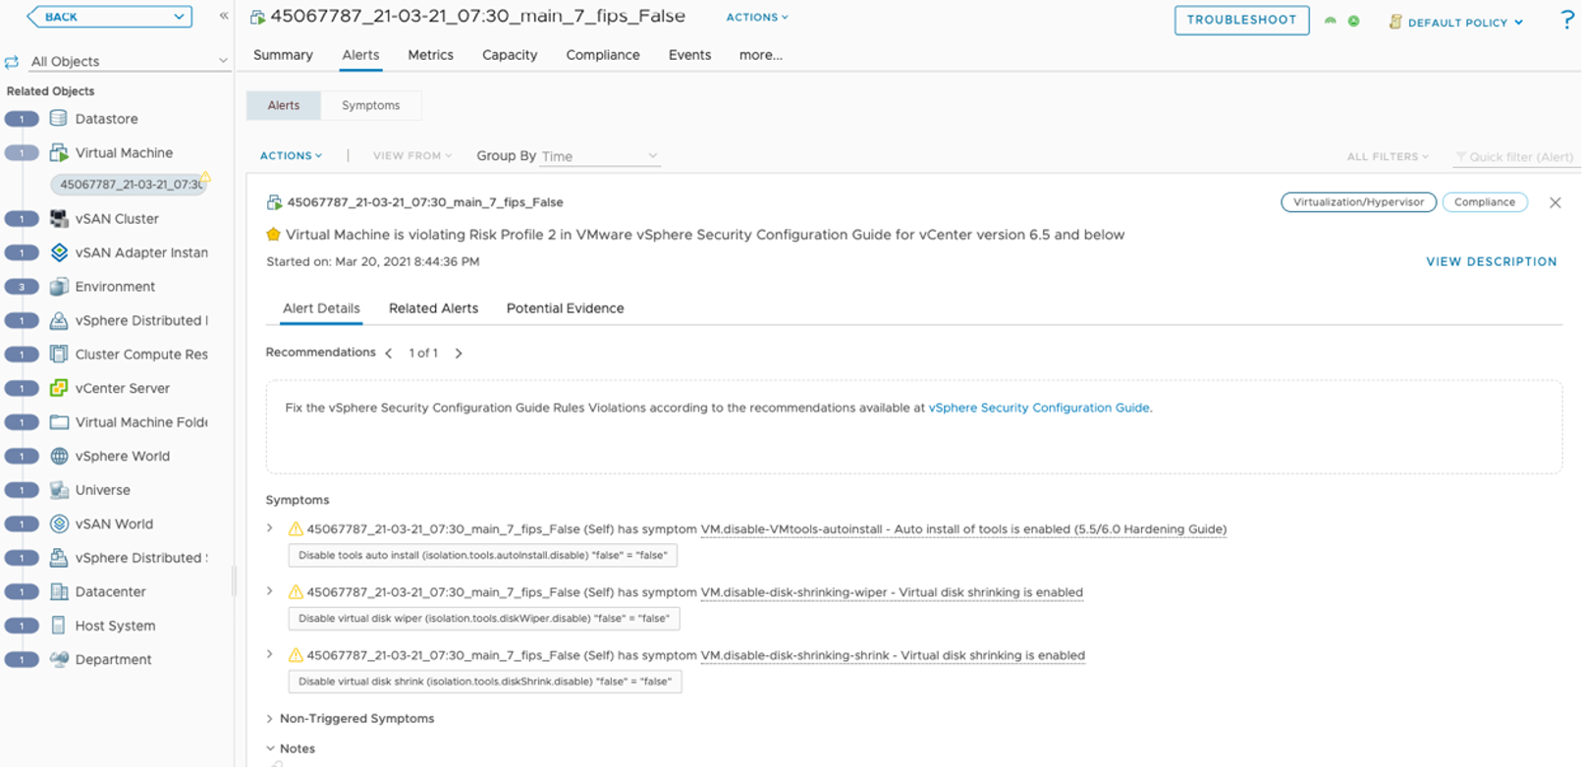Click the vSAN World icon

tap(59, 523)
